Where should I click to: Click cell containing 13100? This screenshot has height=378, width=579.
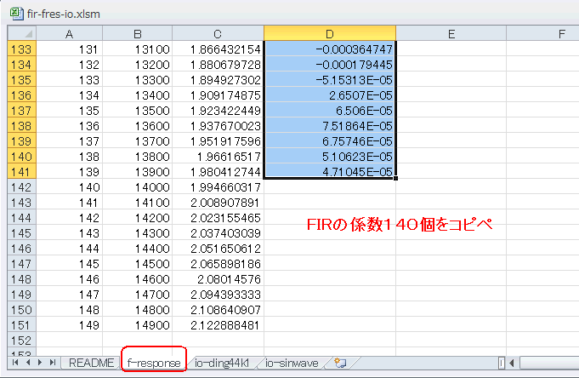tap(138, 49)
